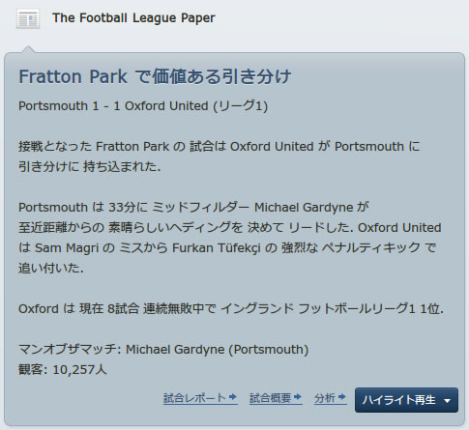Start the ハイライト再生 button
This screenshot has width=469, height=430.
(x=398, y=400)
